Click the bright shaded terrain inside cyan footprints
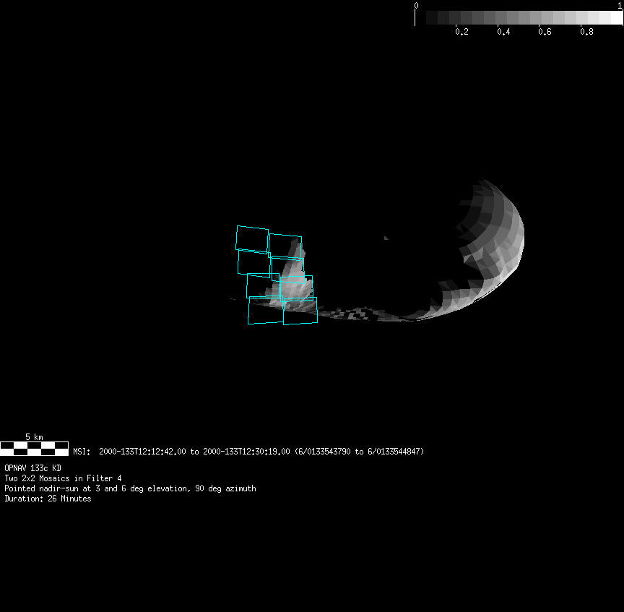 (292, 285)
